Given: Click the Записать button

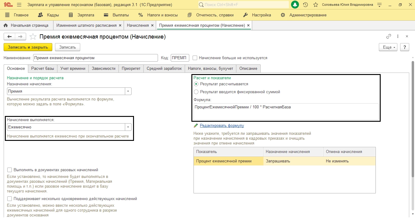Looking at the screenshot, I should 67,47.
